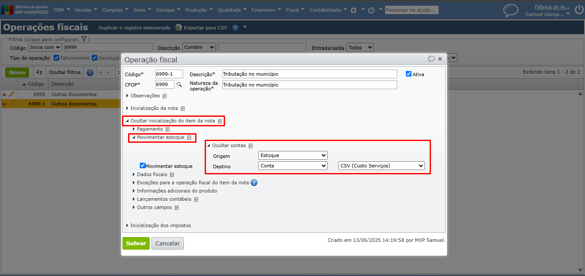The height and width of the screenshot is (276, 585).
Task: Open the Financeiro menu
Action: [267, 10]
